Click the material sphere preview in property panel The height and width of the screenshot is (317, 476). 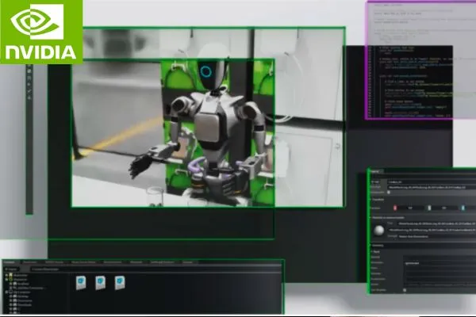tap(378, 231)
